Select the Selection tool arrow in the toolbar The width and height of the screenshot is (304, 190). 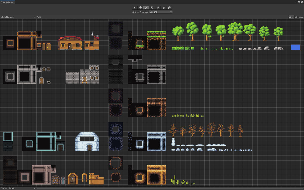(135, 7)
